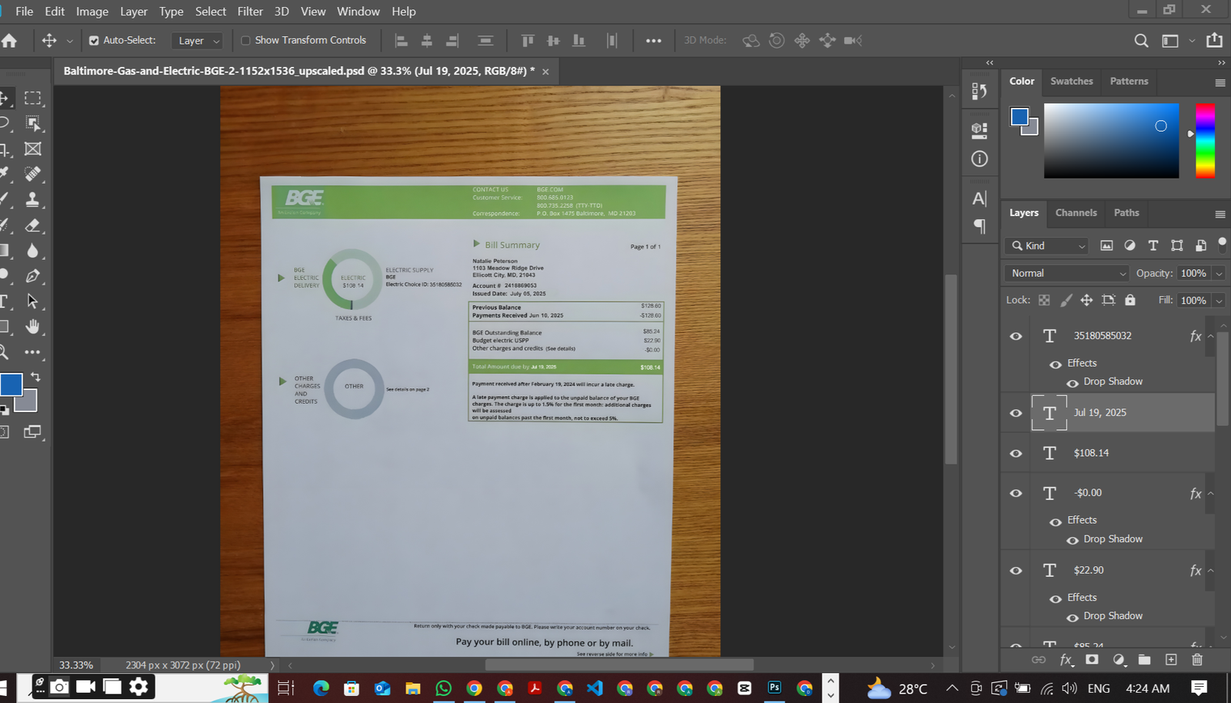The height and width of the screenshot is (703, 1231).
Task: Collapse effects of $22.90 layer
Action: pyautogui.click(x=1210, y=571)
